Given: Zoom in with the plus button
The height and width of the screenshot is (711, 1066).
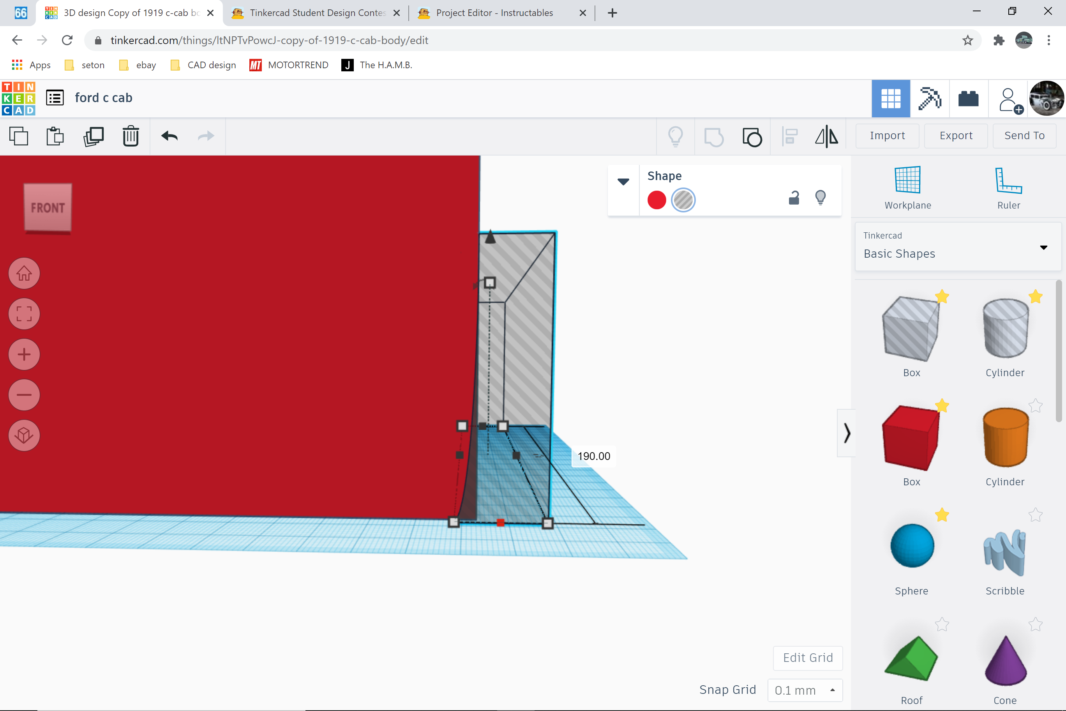Looking at the screenshot, I should [24, 354].
